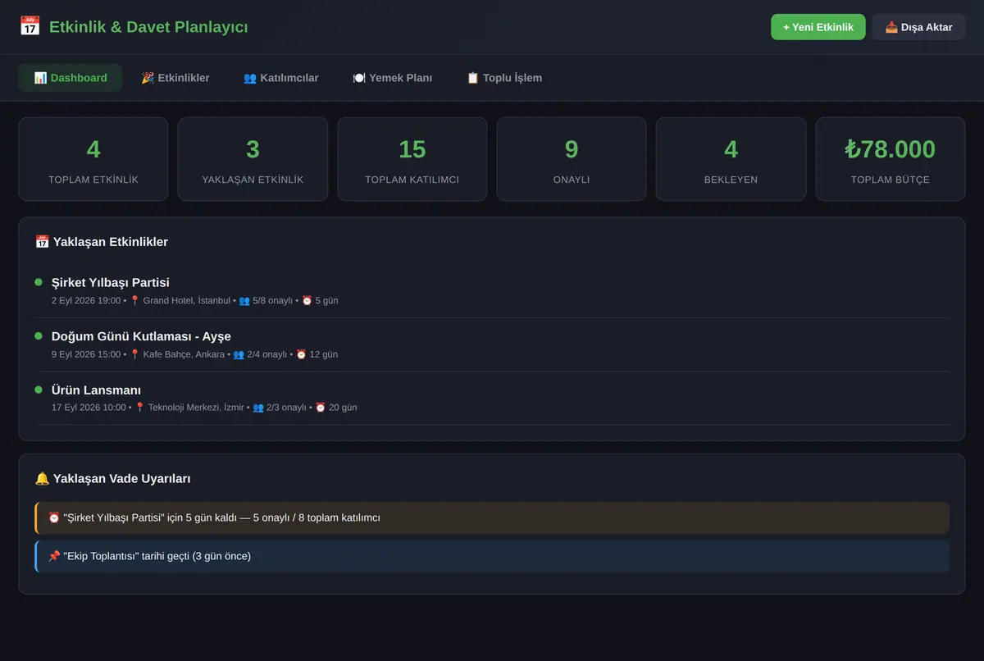Click the bell icon beside Yaklaşan Vade Uyarıları

(42, 478)
